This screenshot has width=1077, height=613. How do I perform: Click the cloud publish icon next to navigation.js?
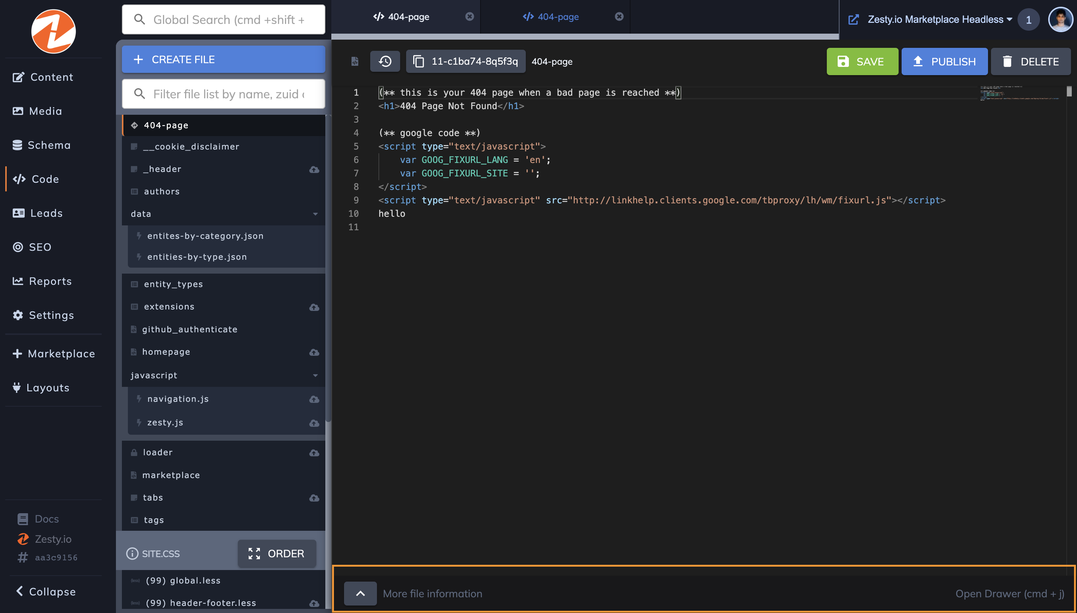point(314,399)
